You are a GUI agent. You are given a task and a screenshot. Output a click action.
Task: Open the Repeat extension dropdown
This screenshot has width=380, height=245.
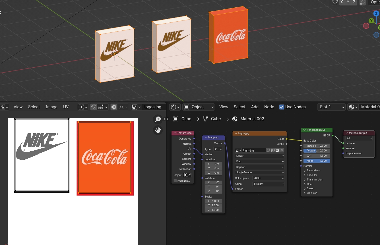click(x=259, y=167)
